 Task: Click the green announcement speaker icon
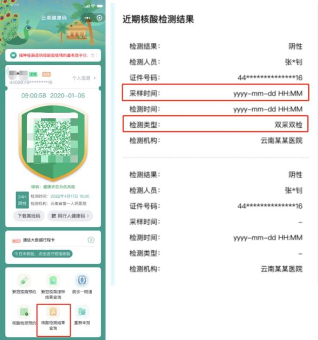pyautogui.click(x=13, y=55)
